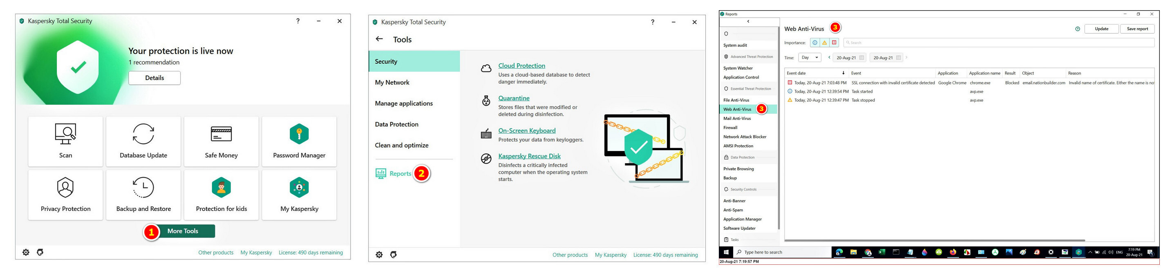Screen dimensions: 1170x275
Task: Open the Database Update tile
Action: pyautogui.click(x=143, y=141)
